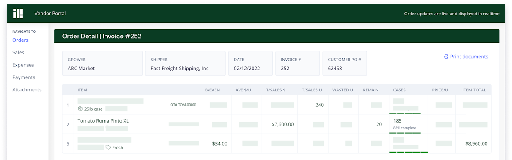The height and width of the screenshot is (160, 512).
Task: Click the Invoice # 252 field
Action: click(x=297, y=64)
